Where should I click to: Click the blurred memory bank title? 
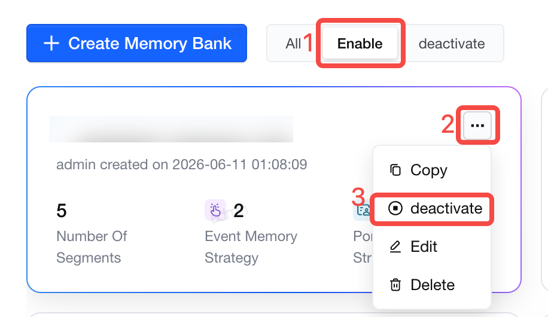click(x=171, y=129)
